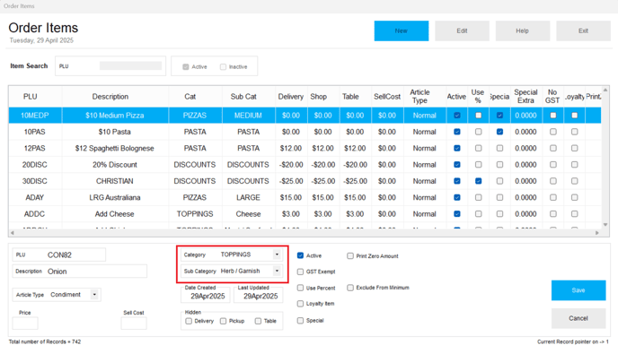Click the table's scroll up arrow
The width and height of the screenshot is (618, 345).
(605, 91)
